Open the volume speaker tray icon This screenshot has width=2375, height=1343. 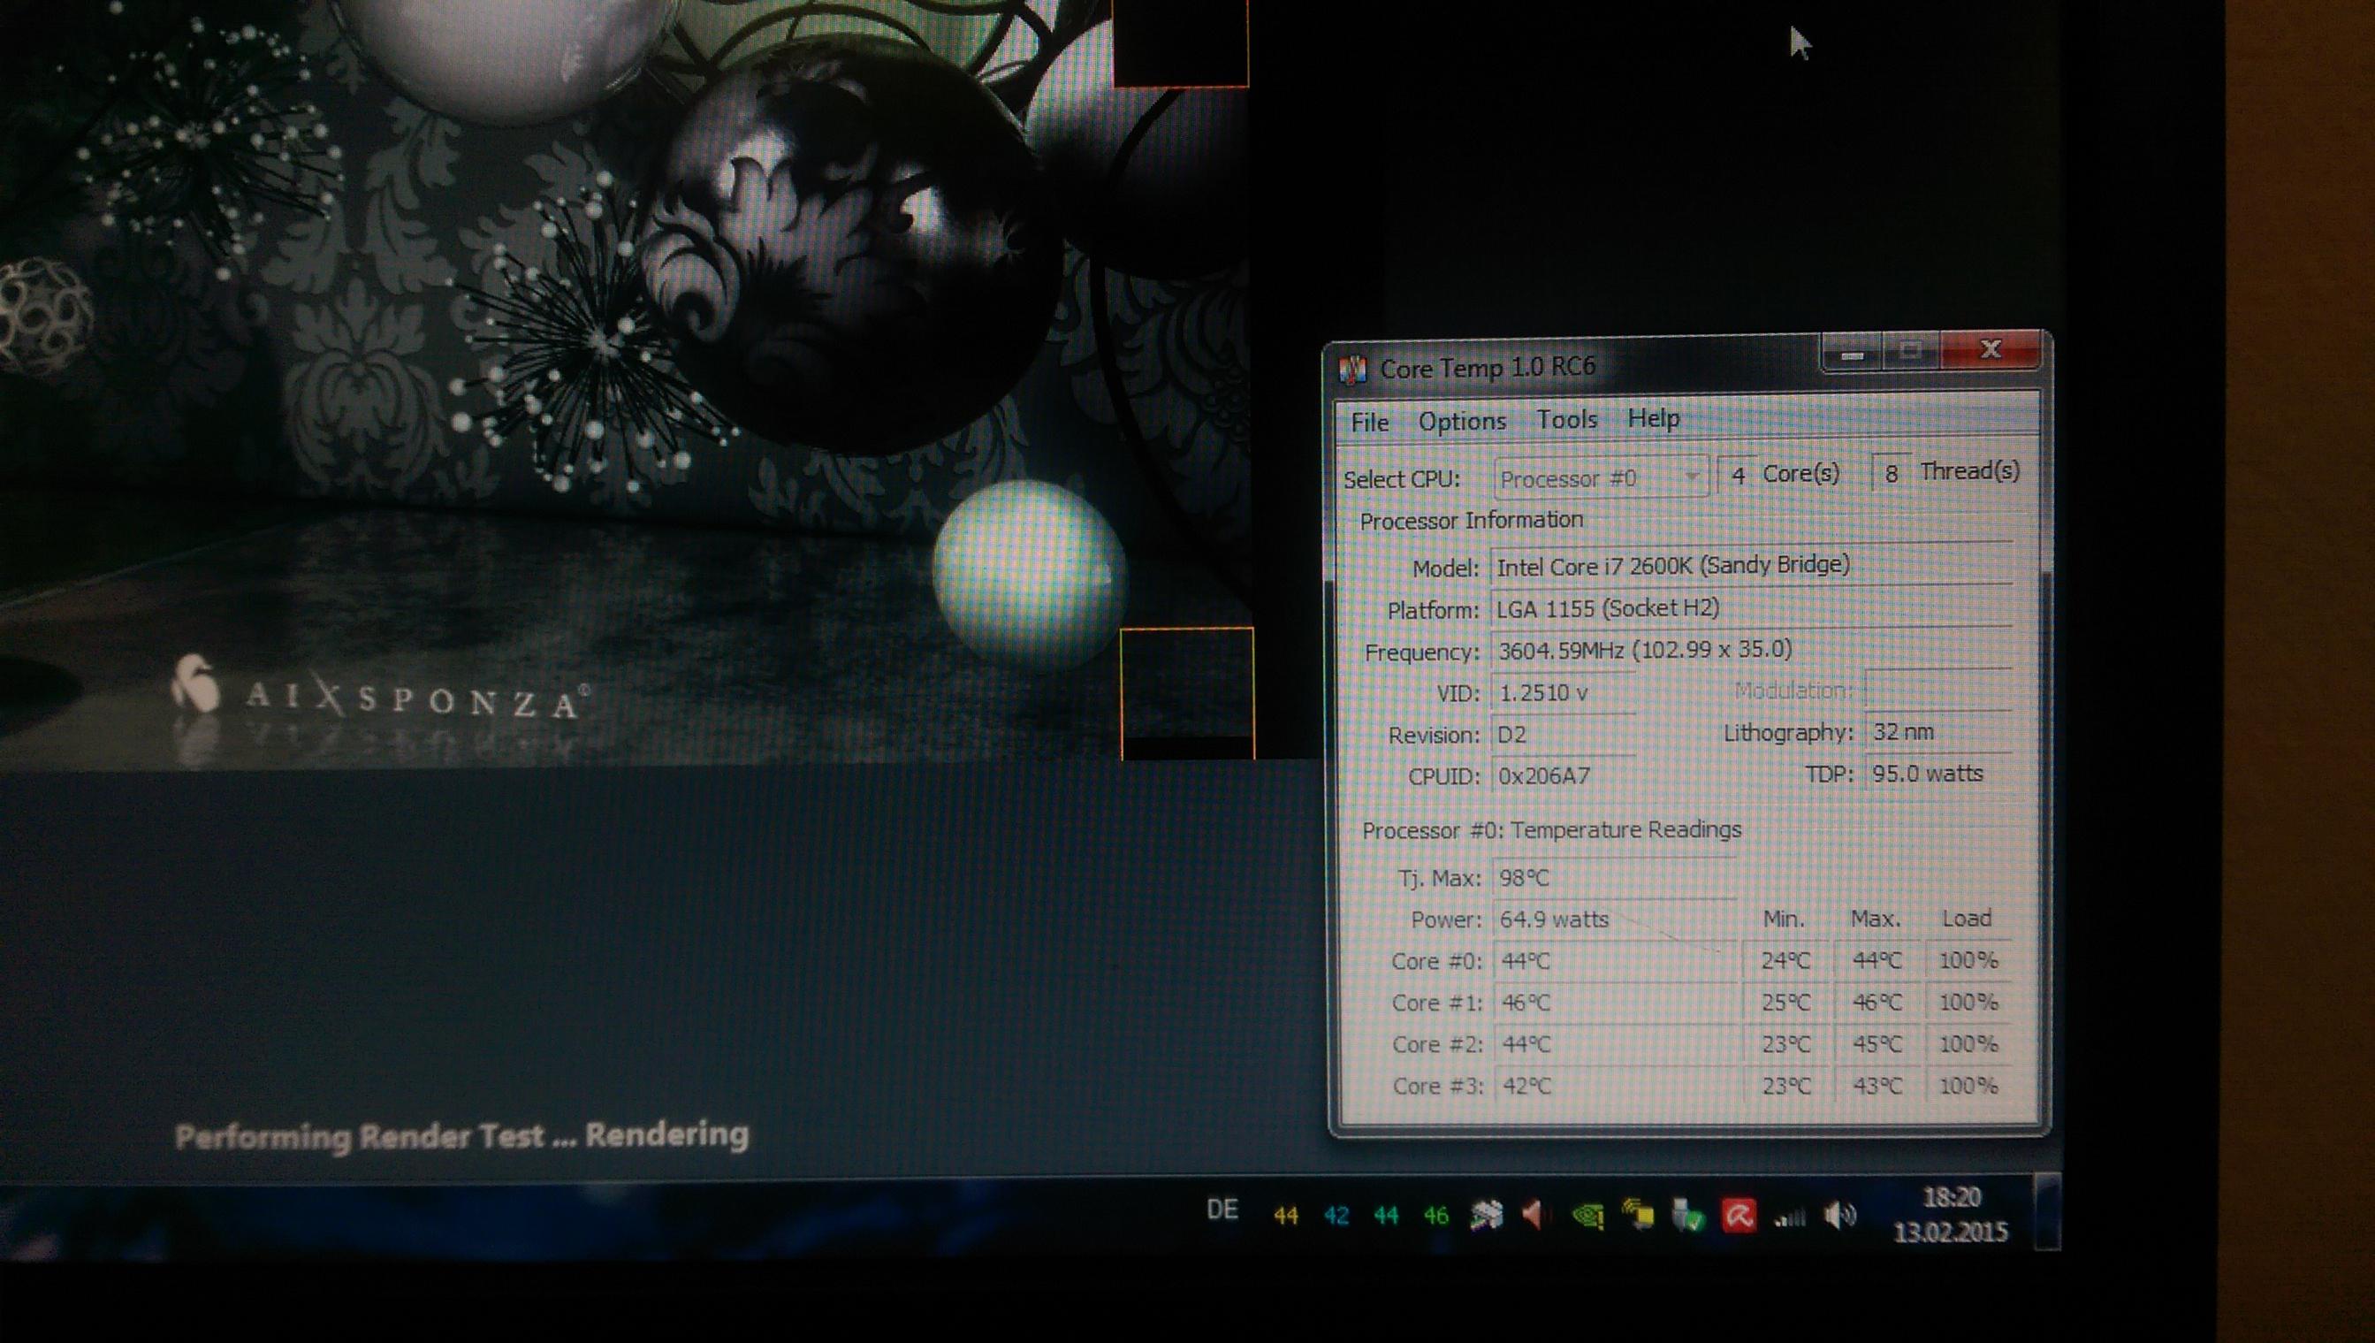coord(1839,1217)
